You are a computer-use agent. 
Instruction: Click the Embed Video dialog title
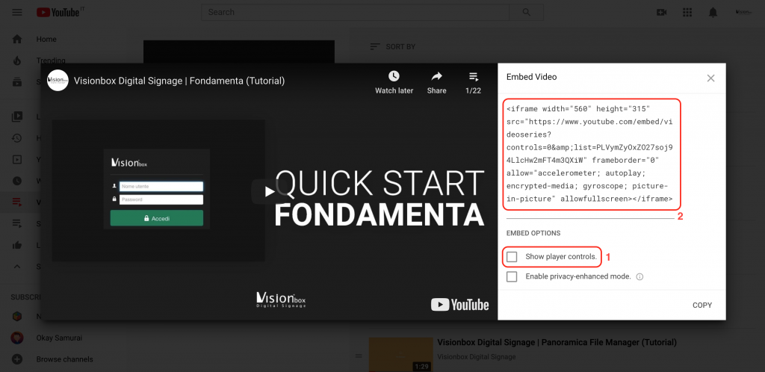pyautogui.click(x=531, y=77)
